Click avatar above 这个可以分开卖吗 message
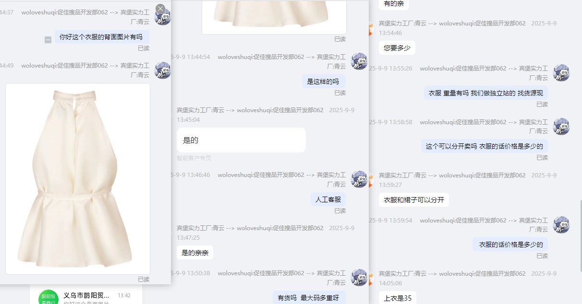 [561, 127]
